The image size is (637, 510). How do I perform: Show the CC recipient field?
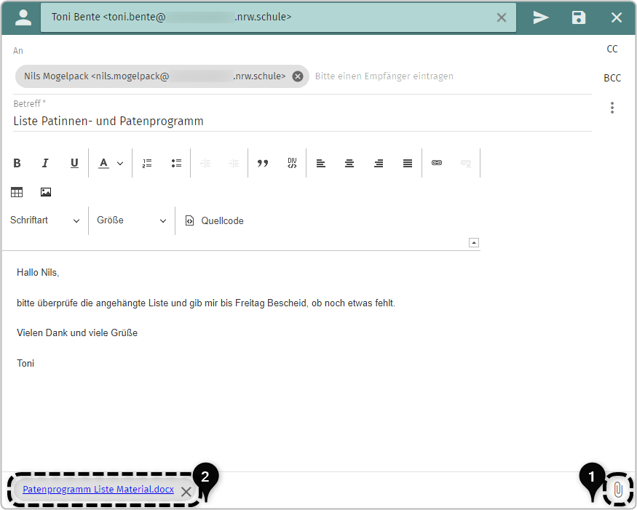tap(612, 49)
